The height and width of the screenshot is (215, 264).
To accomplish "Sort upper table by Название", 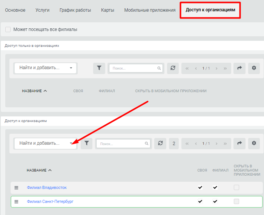I will (x=34, y=91).
